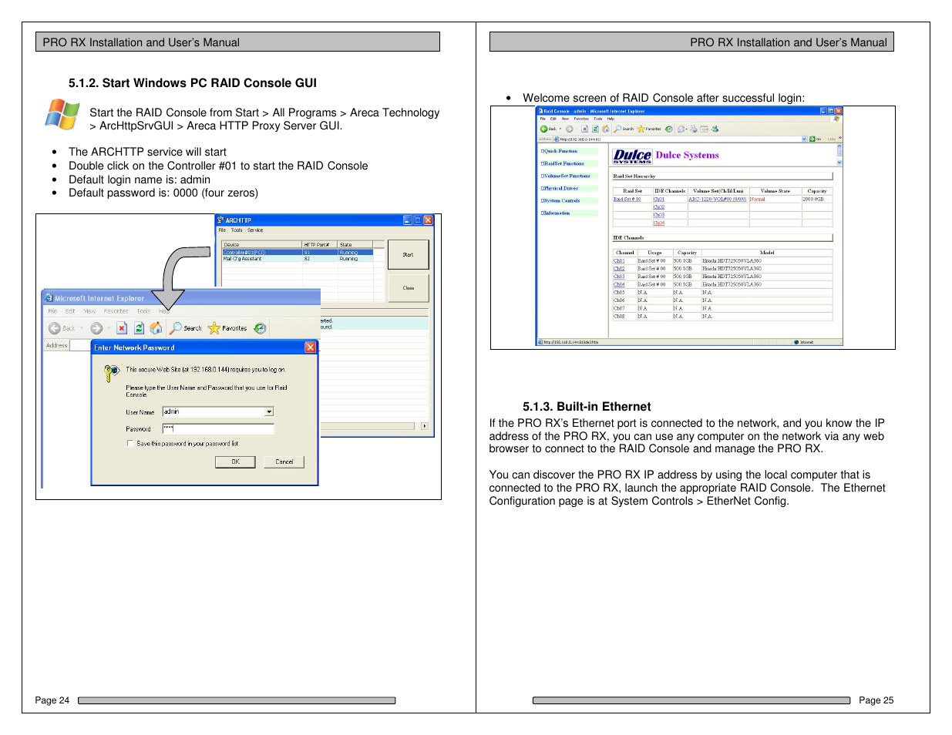Click the Favorites star in the Raid Console browser

(x=641, y=129)
